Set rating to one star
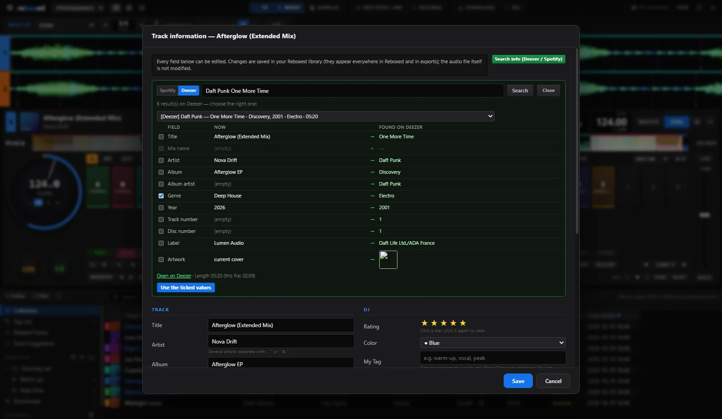 point(424,323)
